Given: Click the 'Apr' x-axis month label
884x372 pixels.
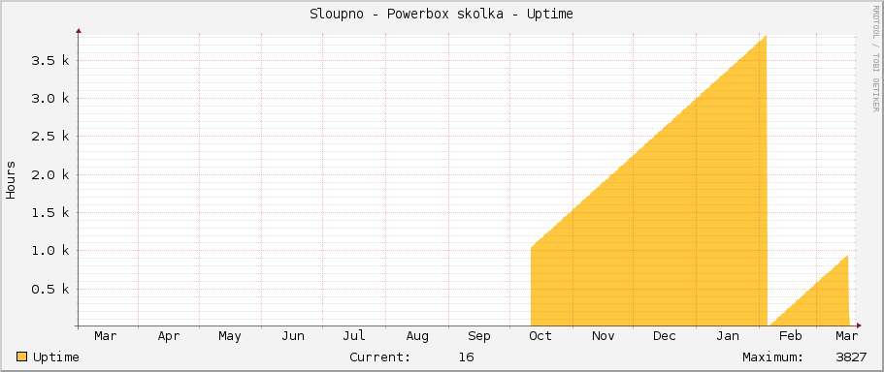Looking at the screenshot, I should click(169, 336).
